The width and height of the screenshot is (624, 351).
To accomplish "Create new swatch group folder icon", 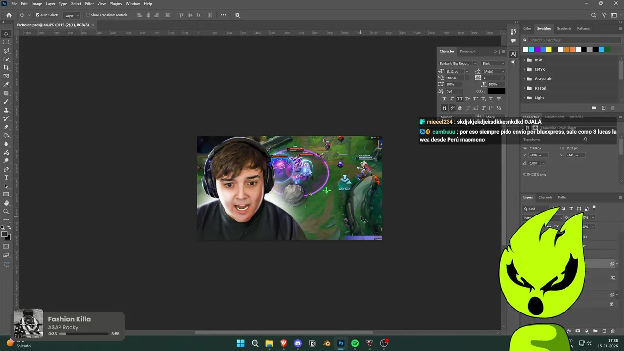I will pos(594,108).
